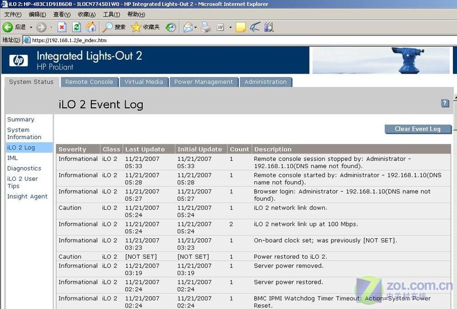
Task: Click the page icon in address bar
Action: click(x=27, y=40)
